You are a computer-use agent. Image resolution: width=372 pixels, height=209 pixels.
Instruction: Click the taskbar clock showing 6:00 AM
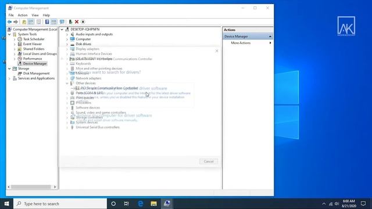pos(349,204)
